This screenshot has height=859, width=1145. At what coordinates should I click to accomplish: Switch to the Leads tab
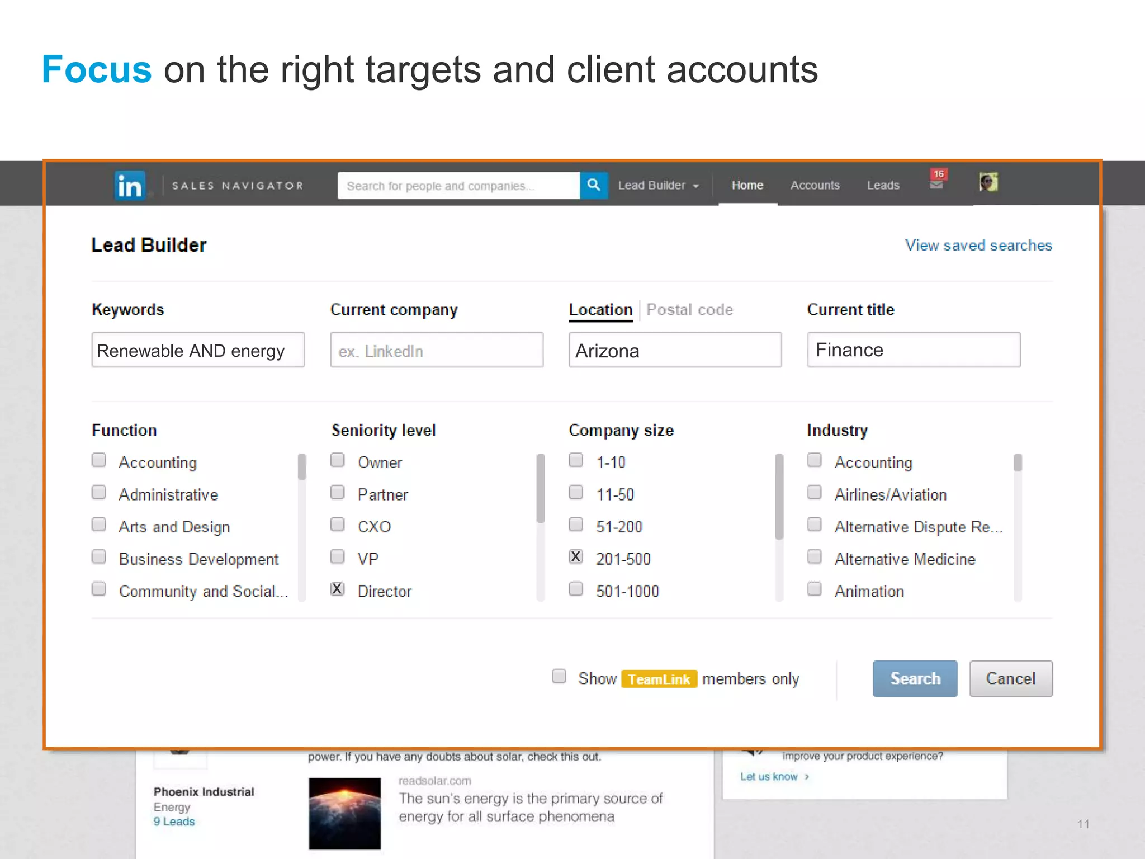point(883,185)
